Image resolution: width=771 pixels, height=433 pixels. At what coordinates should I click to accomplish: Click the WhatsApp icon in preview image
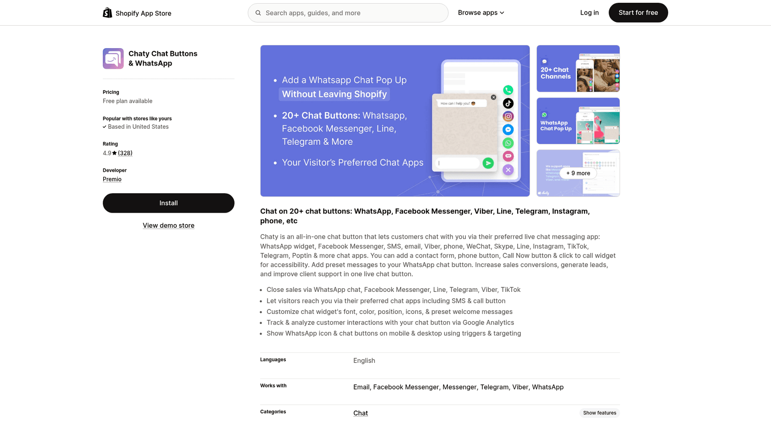click(508, 143)
